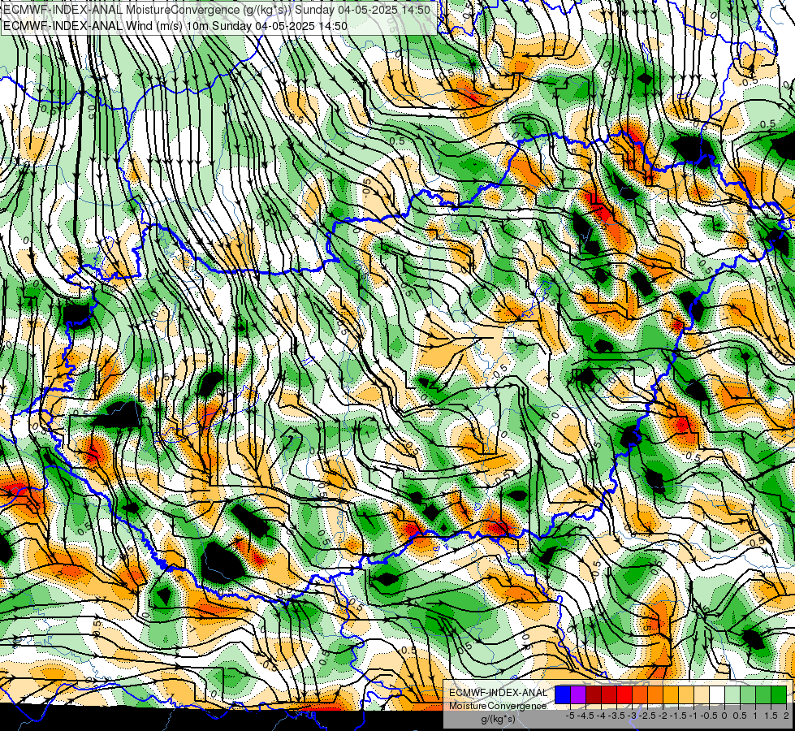This screenshot has height=731, width=795.
Task: Click the -1.5 tick label on legend
Action: click(x=678, y=716)
